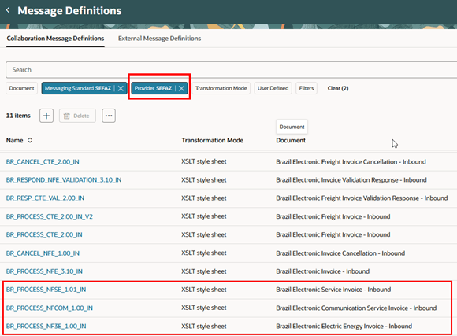457x336 pixels.
Task: Open BR_PROCESS_NFSE_1.01_IN definition
Action: click(x=46, y=290)
